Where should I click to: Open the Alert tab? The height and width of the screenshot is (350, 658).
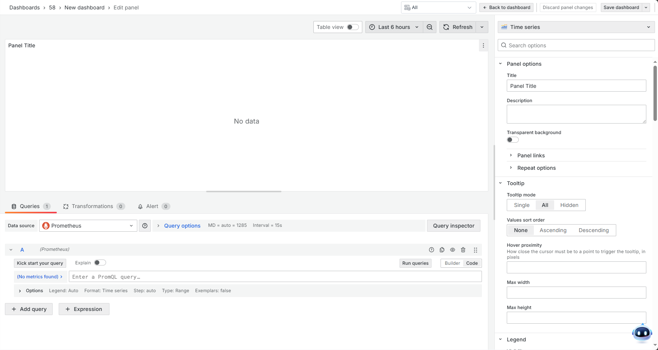click(x=152, y=206)
